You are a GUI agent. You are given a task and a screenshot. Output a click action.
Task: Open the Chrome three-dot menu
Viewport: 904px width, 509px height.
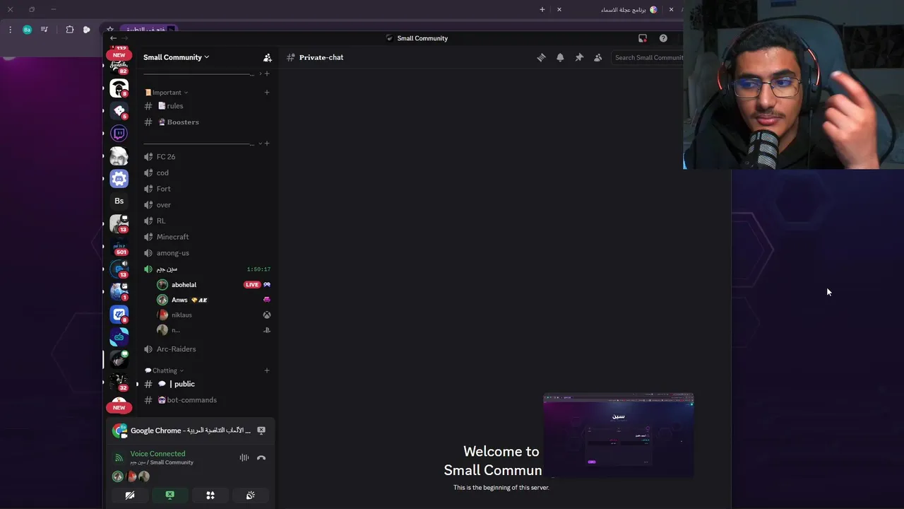[x=10, y=30]
